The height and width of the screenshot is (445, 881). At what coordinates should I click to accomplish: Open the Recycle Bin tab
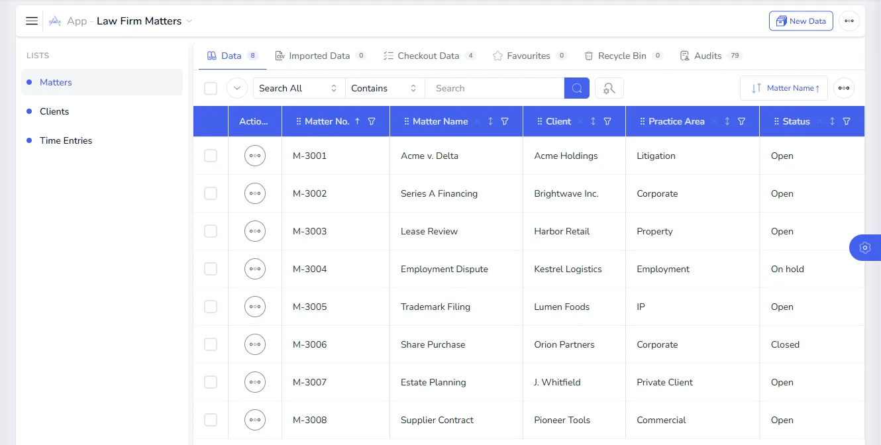coord(623,56)
